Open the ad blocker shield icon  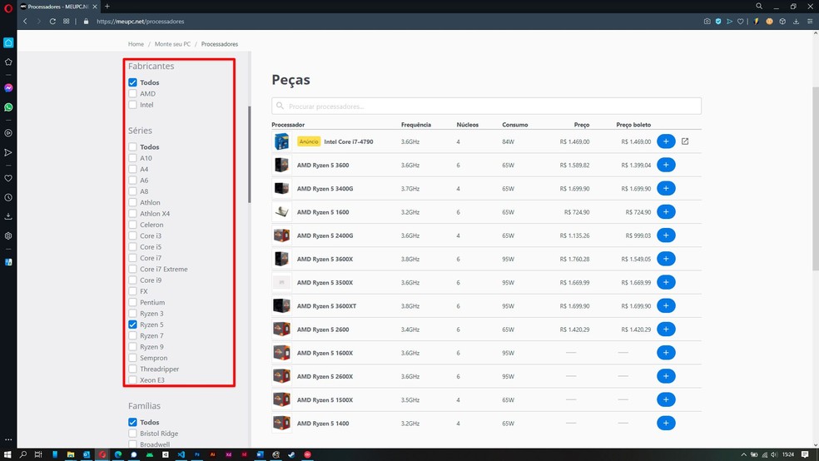718,22
